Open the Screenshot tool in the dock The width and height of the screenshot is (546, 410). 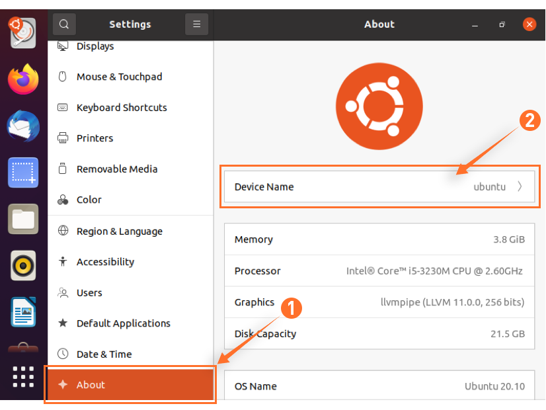tap(23, 173)
